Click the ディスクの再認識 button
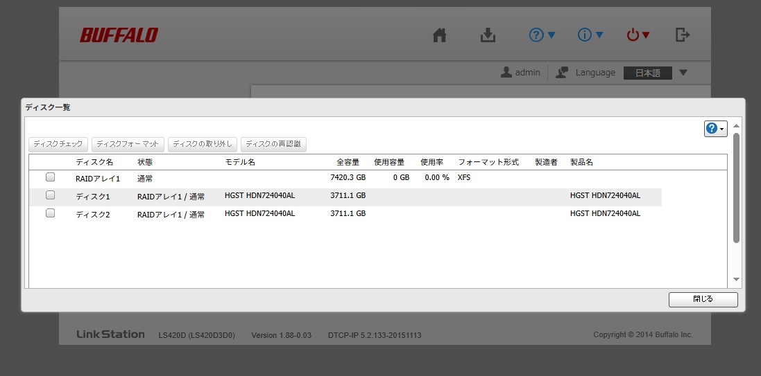The image size is (761, 376). pyautogui.click(x=273, y=145)
